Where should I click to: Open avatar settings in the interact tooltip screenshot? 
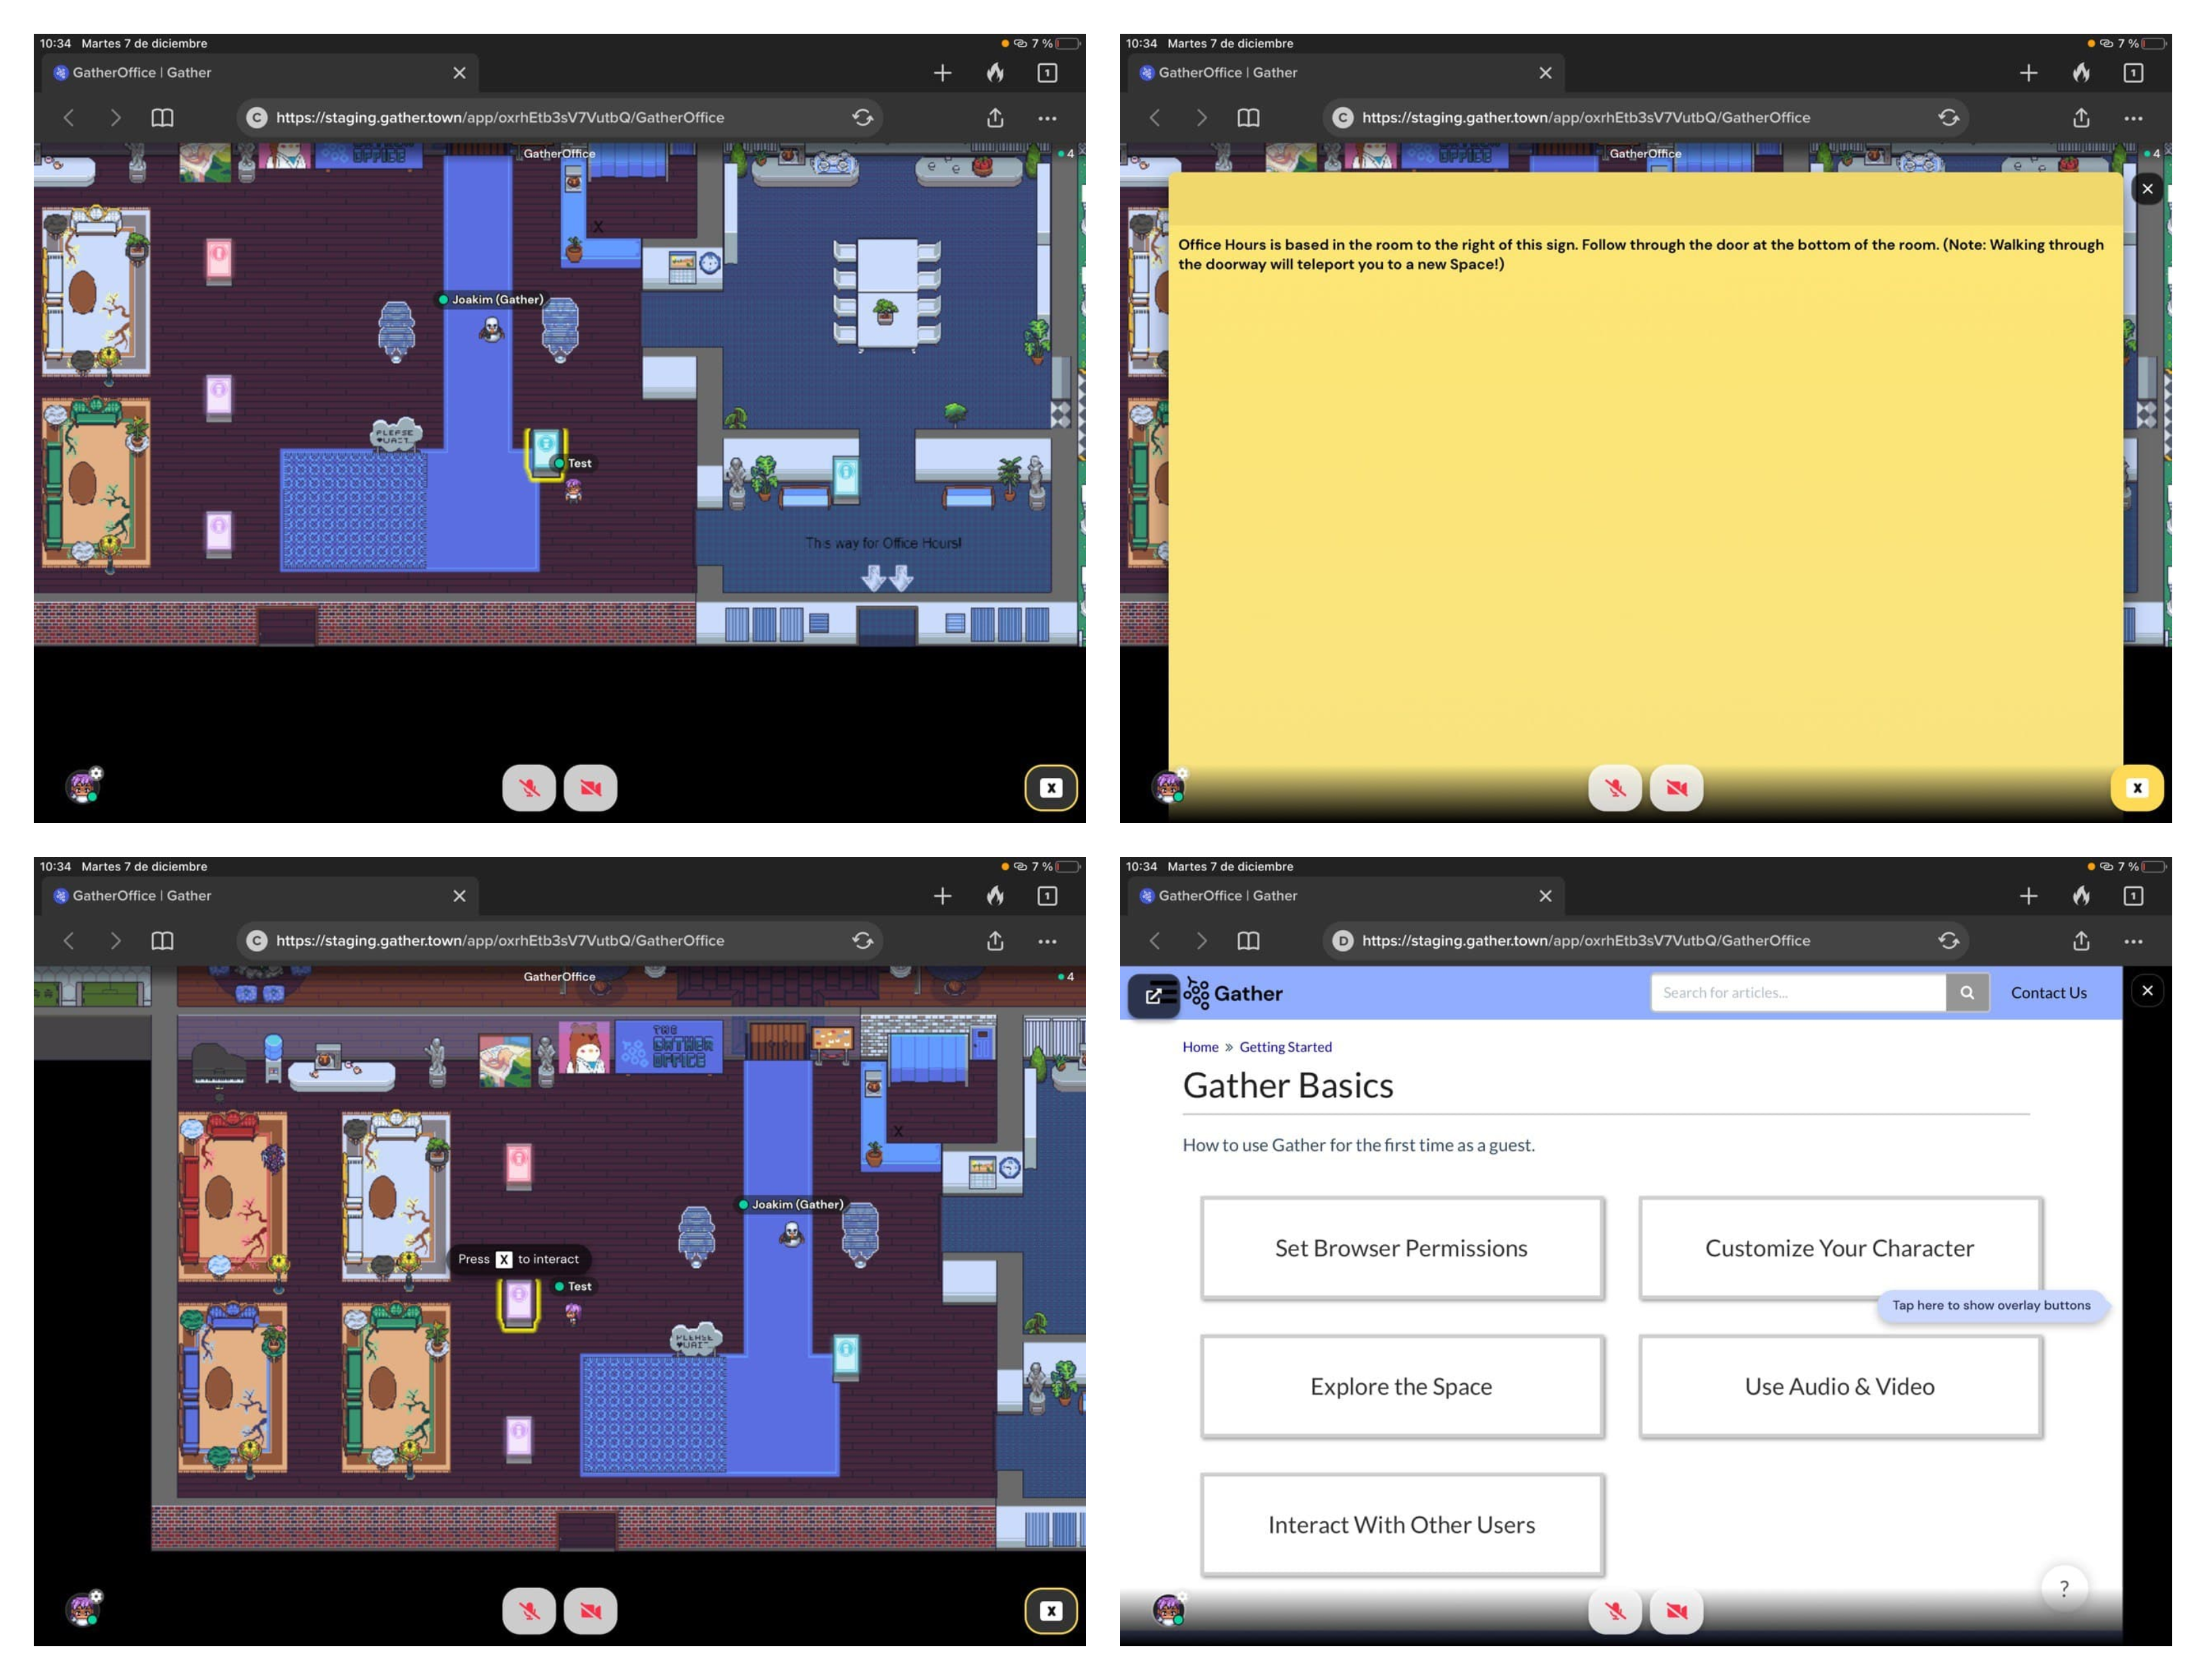tap(84, 1609)
